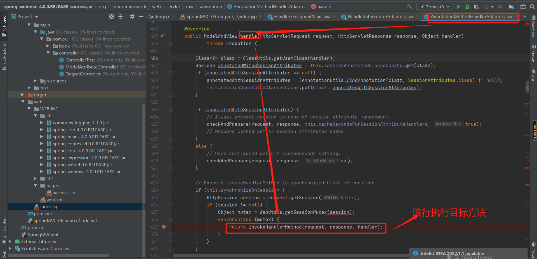This screenshot has width=537, height=259.
Task: Click the Collapse All icon in Project panel
Action: pos(121,16)
